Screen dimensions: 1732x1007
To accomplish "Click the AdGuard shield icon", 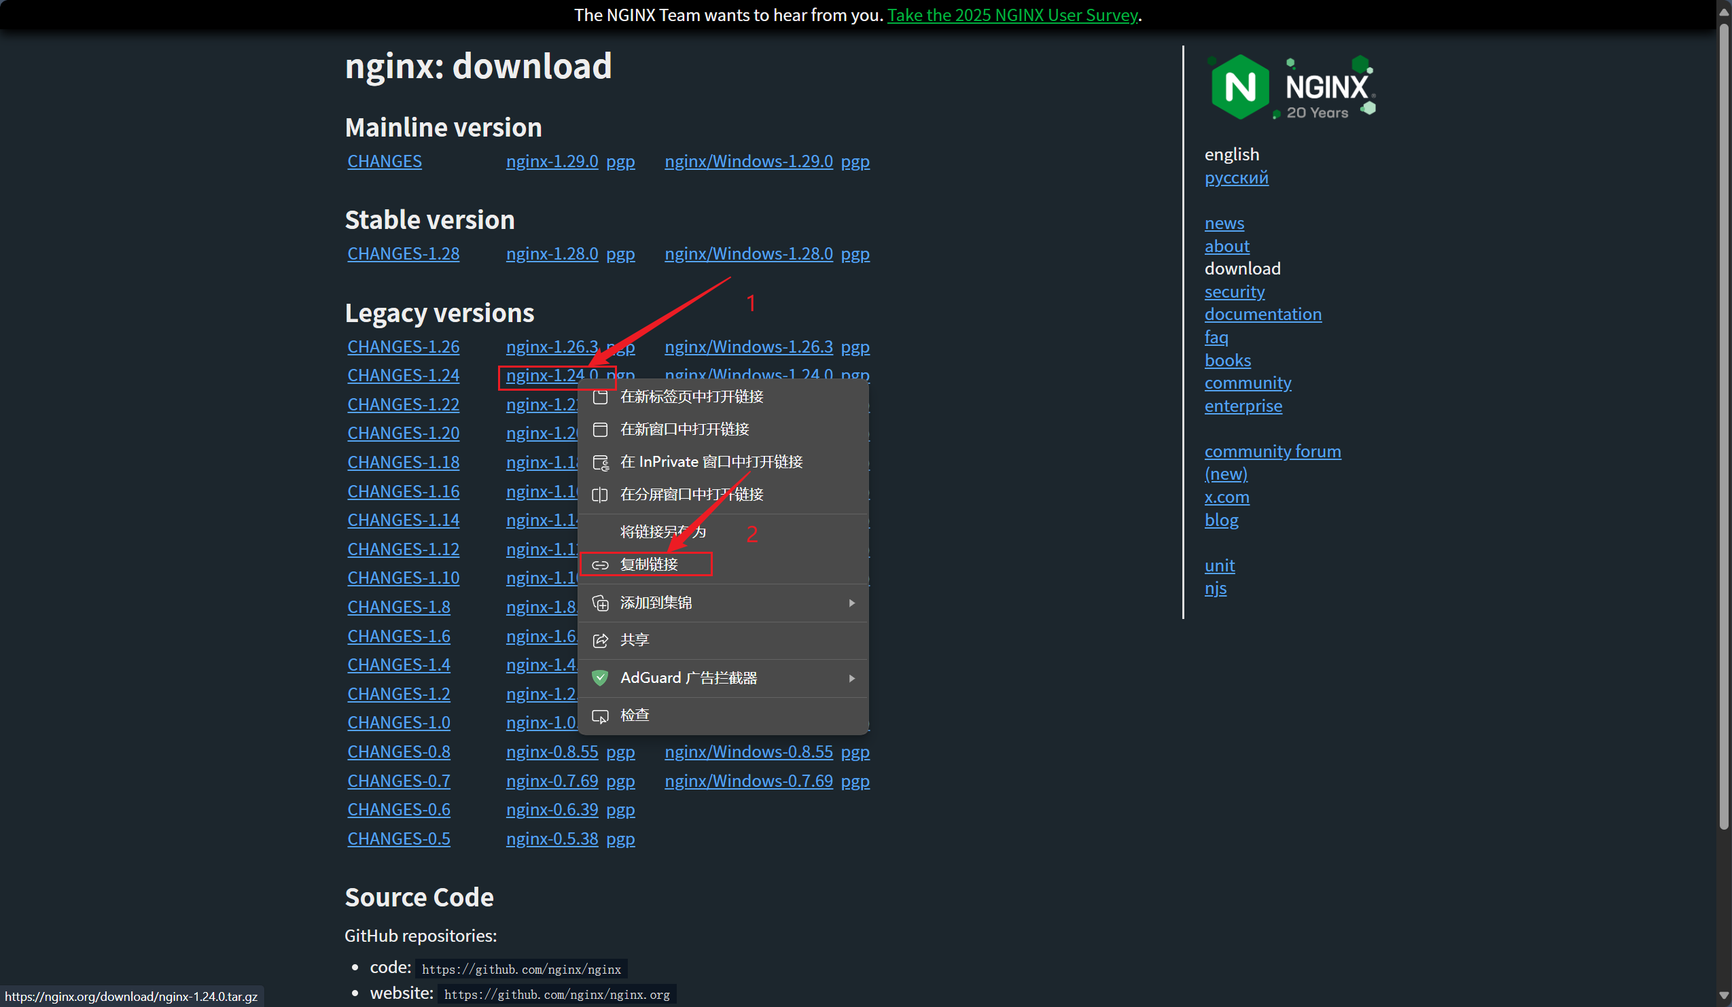I will pos(600,677).
